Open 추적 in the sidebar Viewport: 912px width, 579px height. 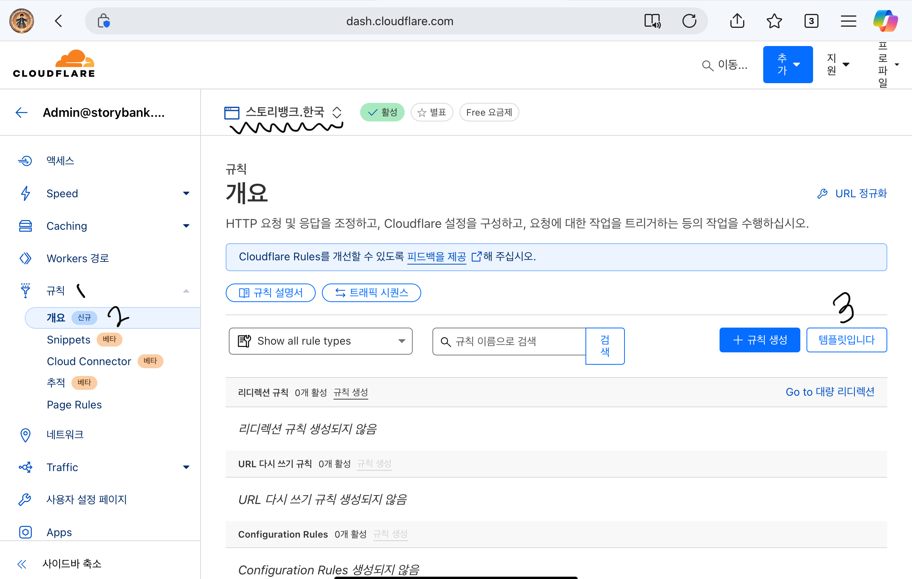tap(56, 383)
